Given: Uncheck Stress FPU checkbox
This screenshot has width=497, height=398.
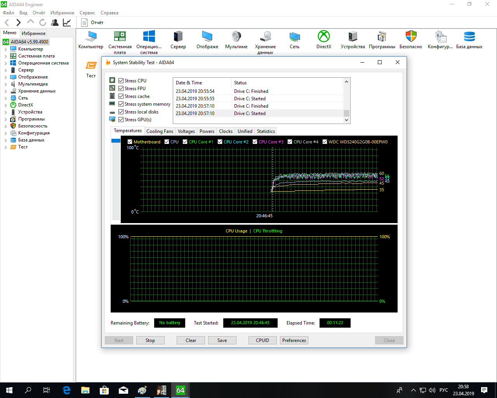Looking at the screenshot, I should click(121, 89).
